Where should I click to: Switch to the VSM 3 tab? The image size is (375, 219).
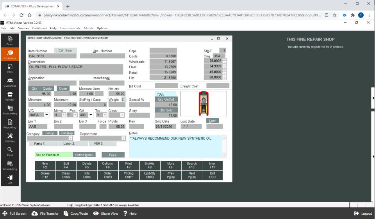(x=102, y=144)
